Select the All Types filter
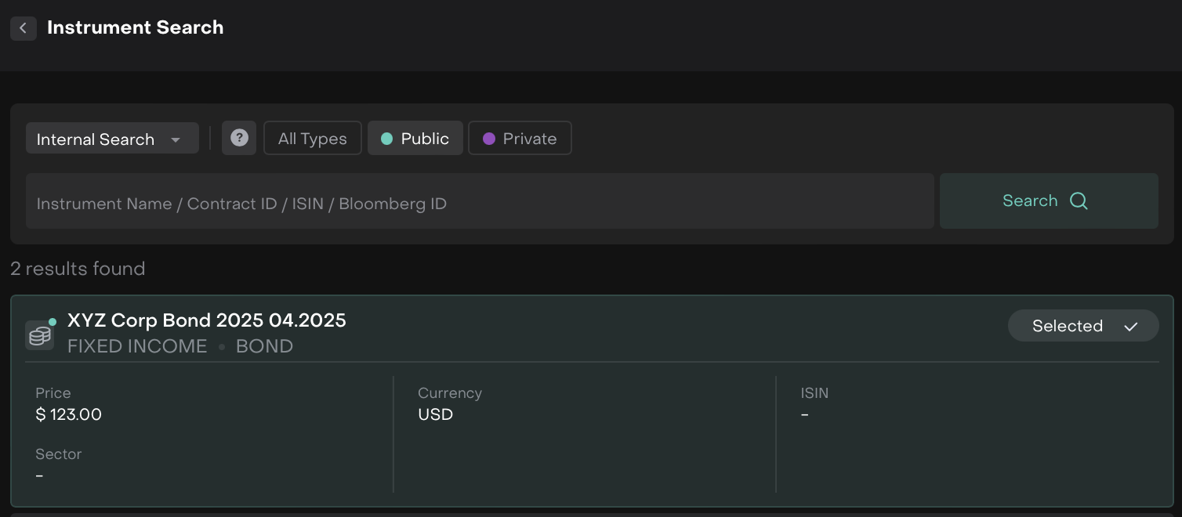This screenshot has height=517, width=1182. point(312,139)
